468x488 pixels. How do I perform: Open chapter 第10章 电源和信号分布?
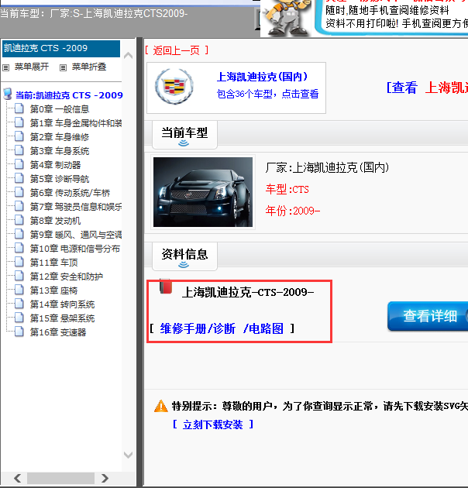pyautogui.click(x=74, y=249)
